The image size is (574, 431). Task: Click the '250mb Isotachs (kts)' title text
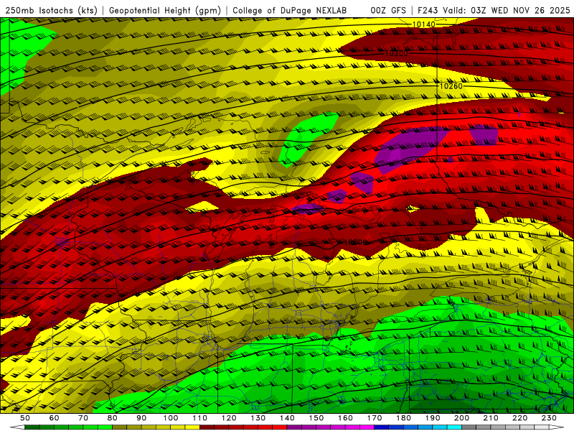point(51,11)
